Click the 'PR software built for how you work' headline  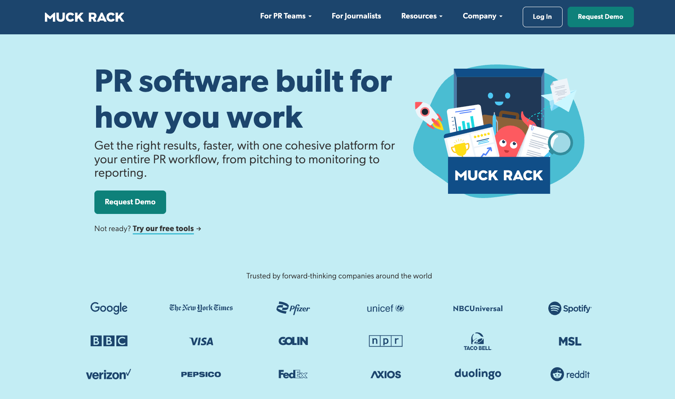tap(243, 99)
